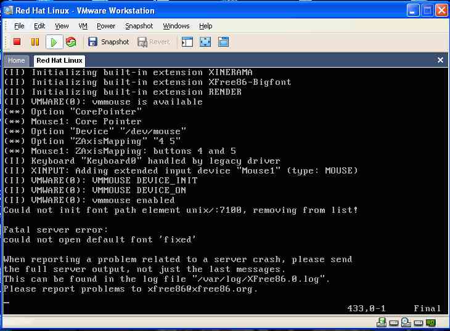Image resolution: width=450 pixels, height=331 pixels.
Task: Click the line 'Mouse1: Core Pointer'
Action: [86, 121]
